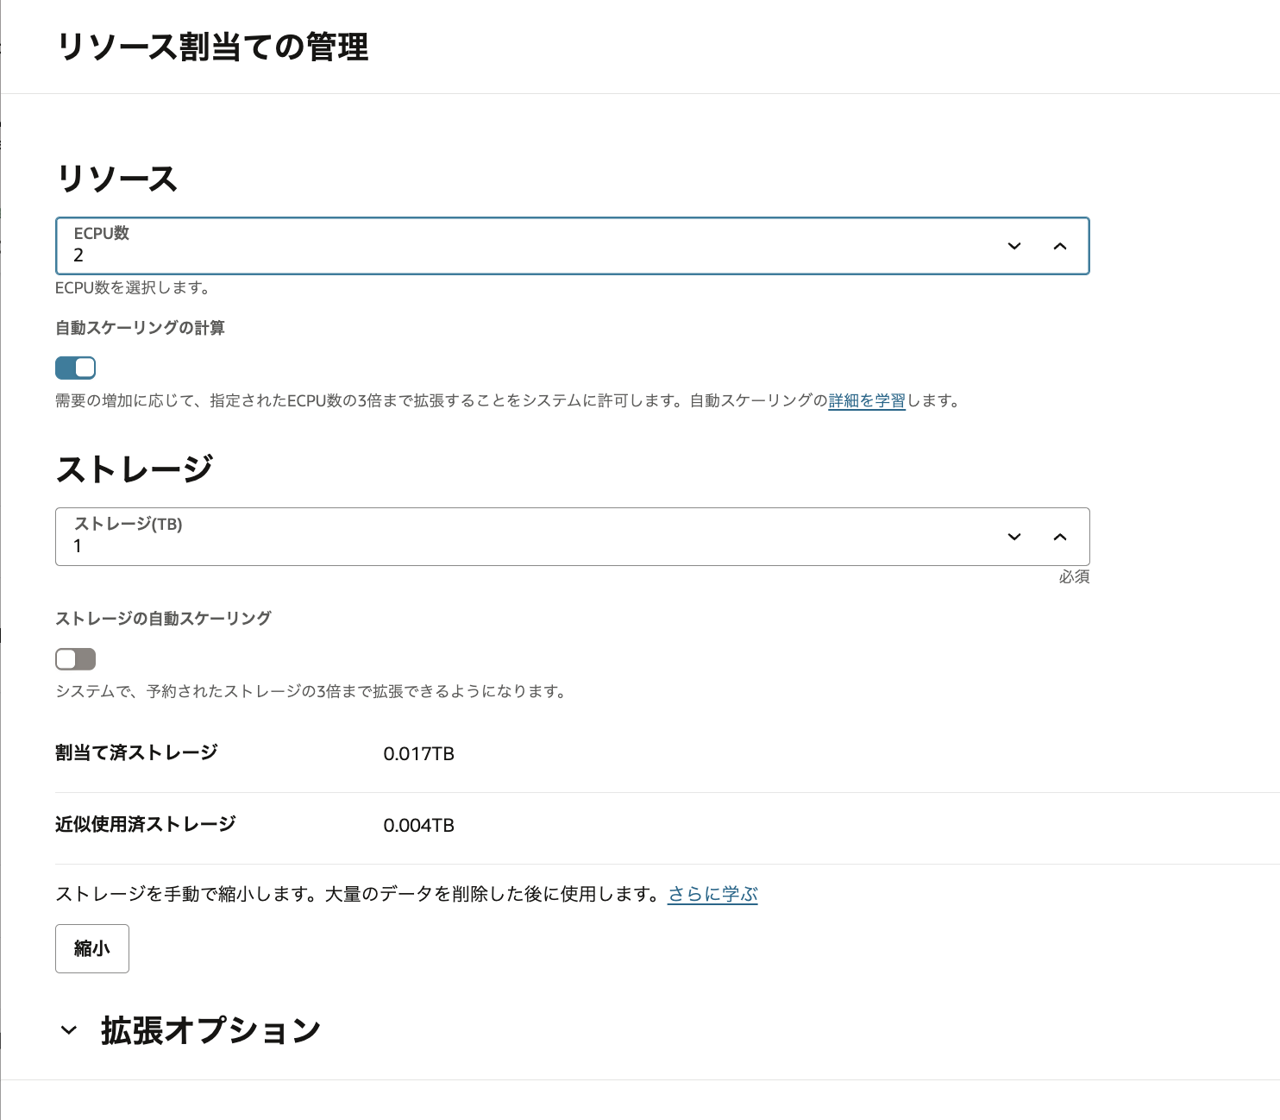This screenshot has width=1280, height=1120.
Task: Expand the 拡張オプション section chevron
Action: coord(69,1030)
